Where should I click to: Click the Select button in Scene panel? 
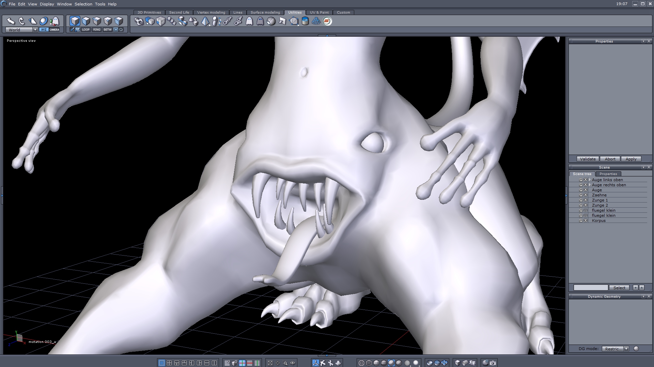click(619, 287)
